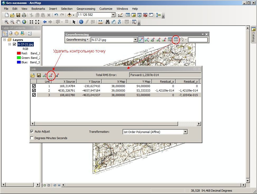The height and width of the screenshot is (194, 257).
Task: Click the Red Band_1 color swatch
Action: click(x=19, y=53)
